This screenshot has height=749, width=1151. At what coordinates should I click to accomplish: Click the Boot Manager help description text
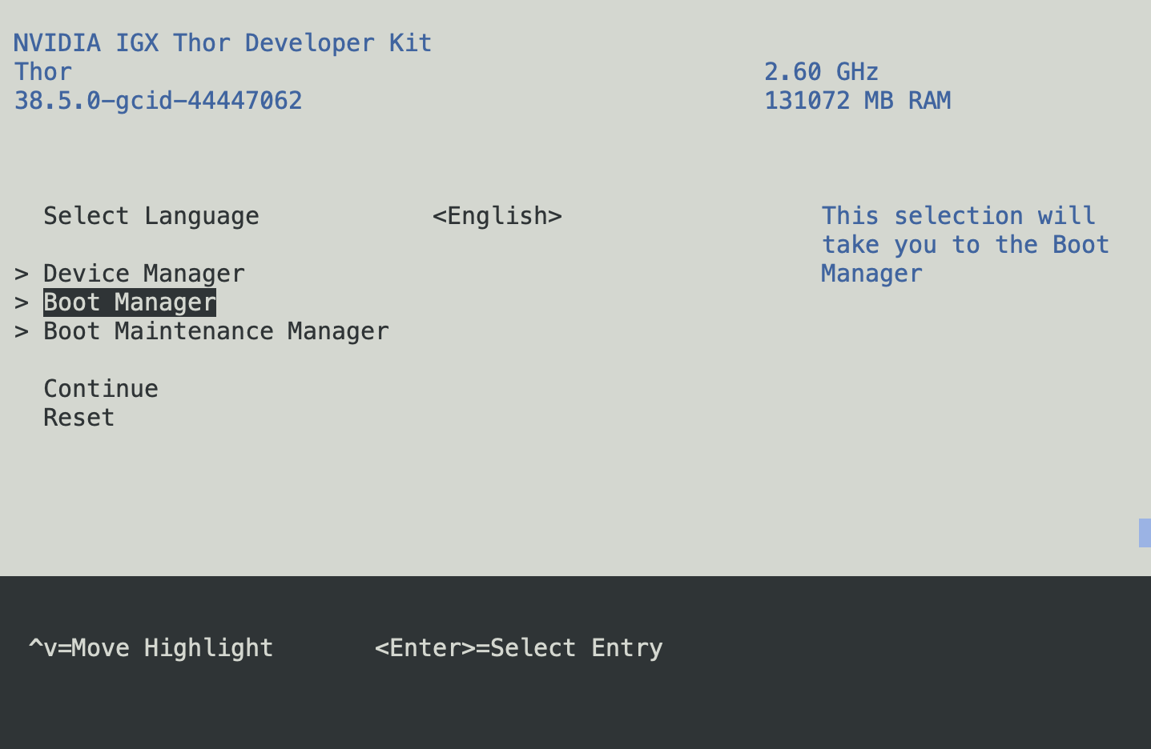click(964, 244)
